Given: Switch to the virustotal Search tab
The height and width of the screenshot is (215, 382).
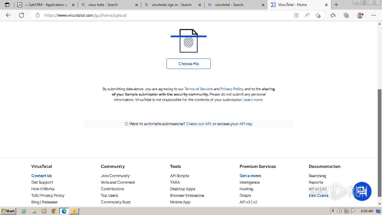Looking at the screenshot, I should pyautogui.click(x=236, y=5).
